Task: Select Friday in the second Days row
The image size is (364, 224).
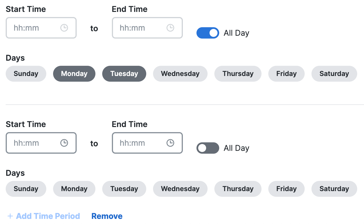Action: pyautogui.click(x=286, y=189)
